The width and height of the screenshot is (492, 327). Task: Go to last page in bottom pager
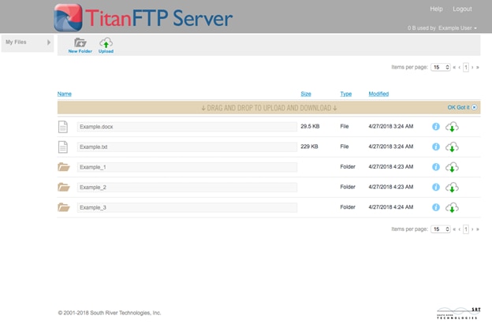(478, 229)
